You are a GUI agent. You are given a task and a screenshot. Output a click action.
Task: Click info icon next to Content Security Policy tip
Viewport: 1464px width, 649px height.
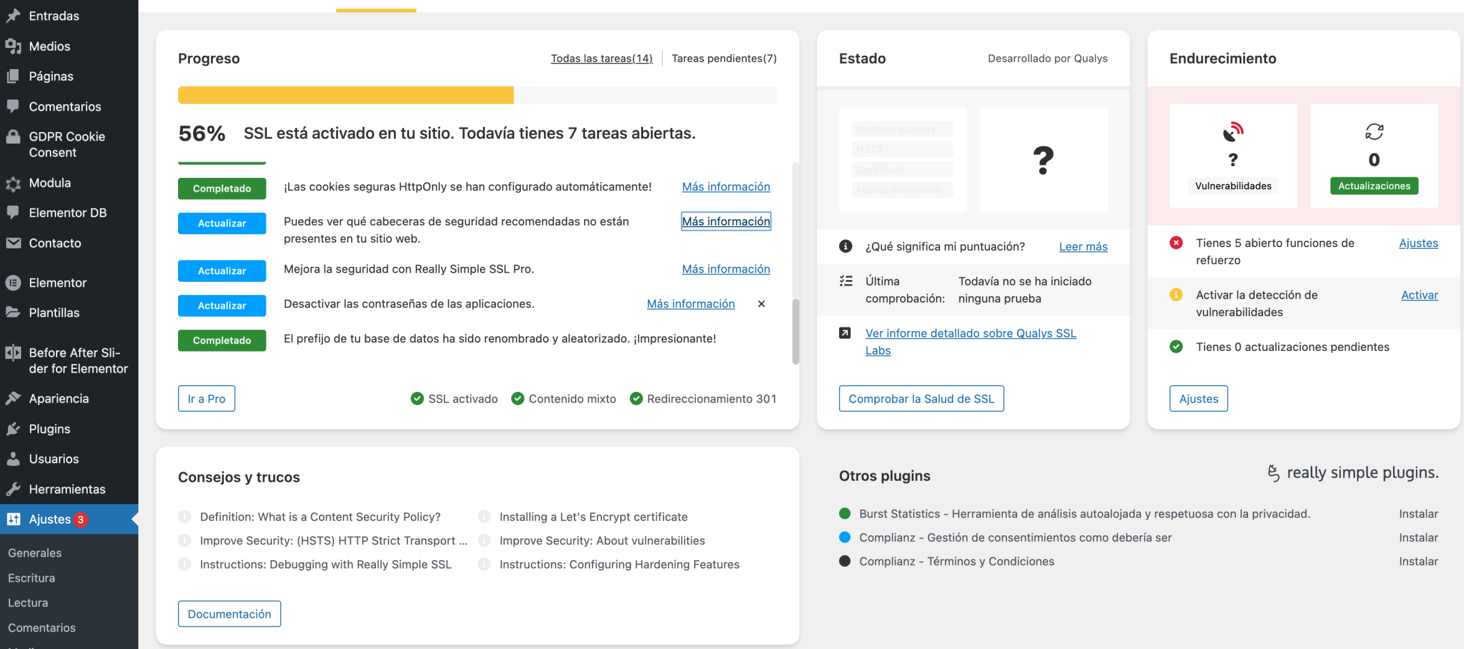tap(185, 517)
